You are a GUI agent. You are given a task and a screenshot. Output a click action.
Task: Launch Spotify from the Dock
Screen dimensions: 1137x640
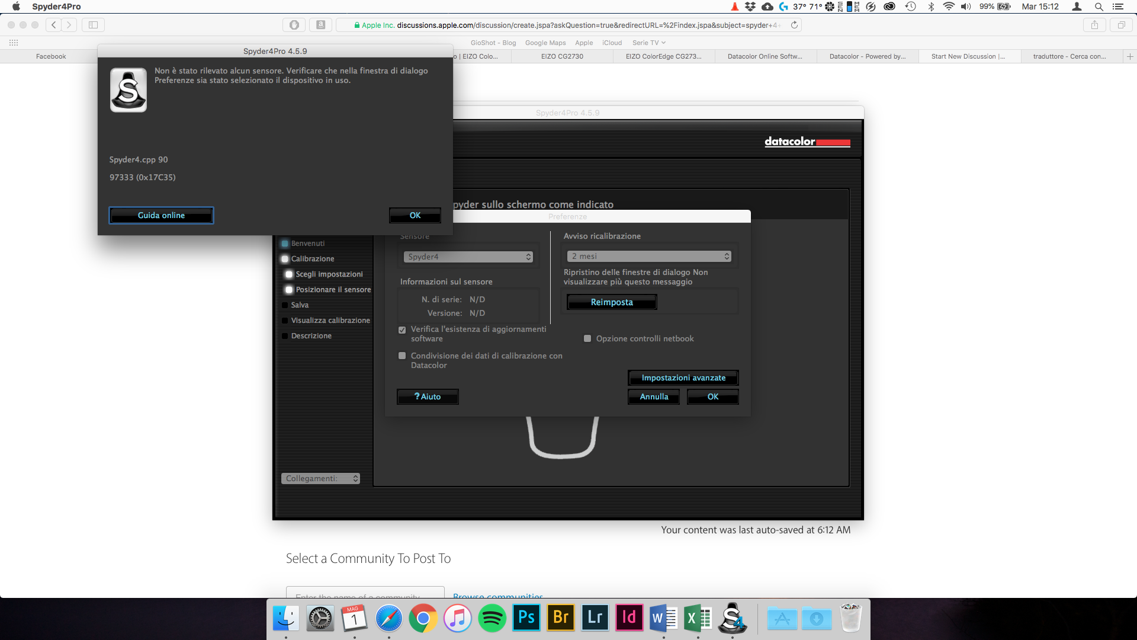click(x=492, y=619)
